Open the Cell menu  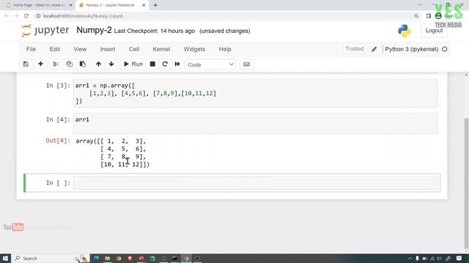coord(134,49)
